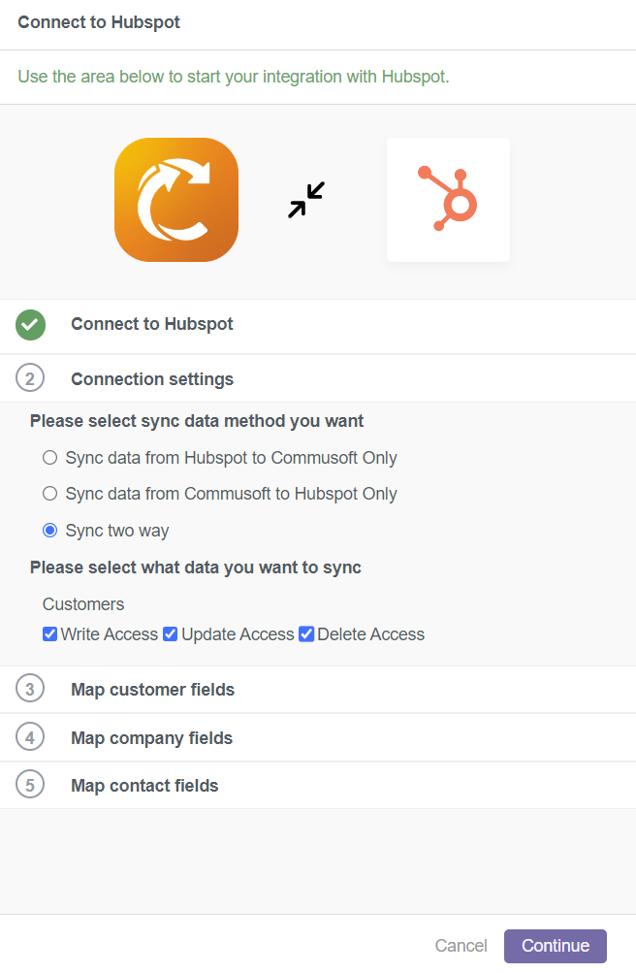This screenshot has width=636, height=973.
Task: Choose the Sync two way option
Action: [x=49, y=530]
